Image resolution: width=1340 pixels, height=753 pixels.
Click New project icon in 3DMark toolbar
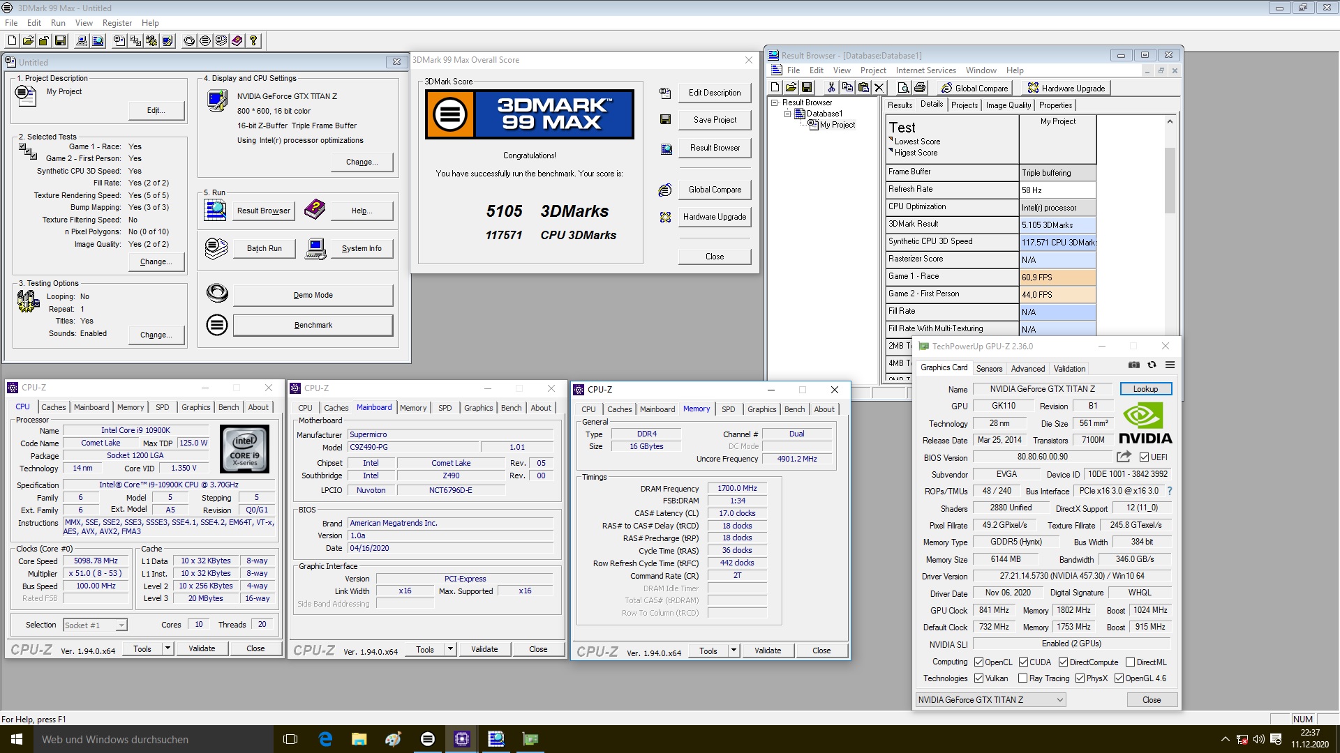[12, 41]
